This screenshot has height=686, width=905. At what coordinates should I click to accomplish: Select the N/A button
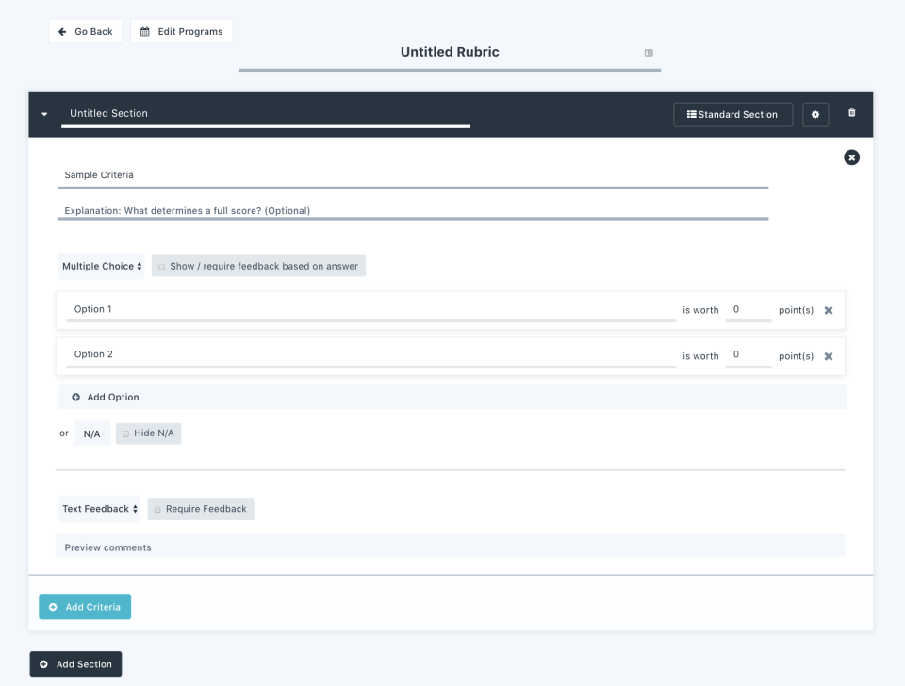tap(91, 433)
